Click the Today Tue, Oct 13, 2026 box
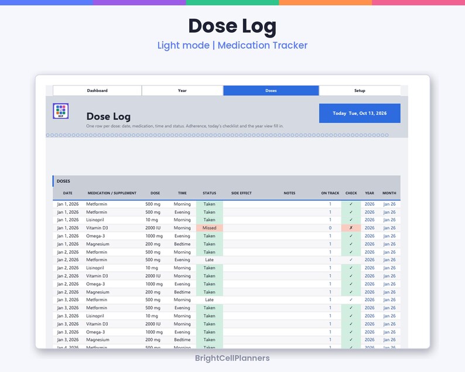This screenshot has height=372, width=465. (360, 113)
